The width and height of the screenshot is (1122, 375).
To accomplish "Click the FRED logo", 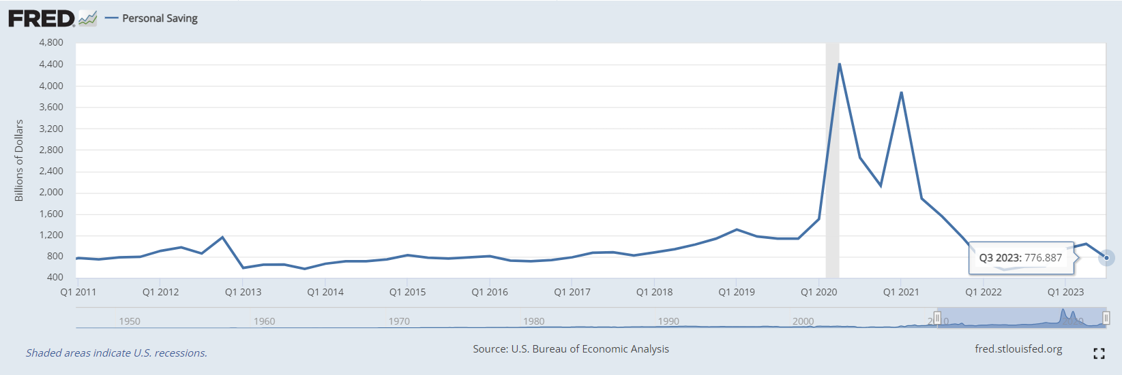I will pyautogui.click(x=42, y=18).
